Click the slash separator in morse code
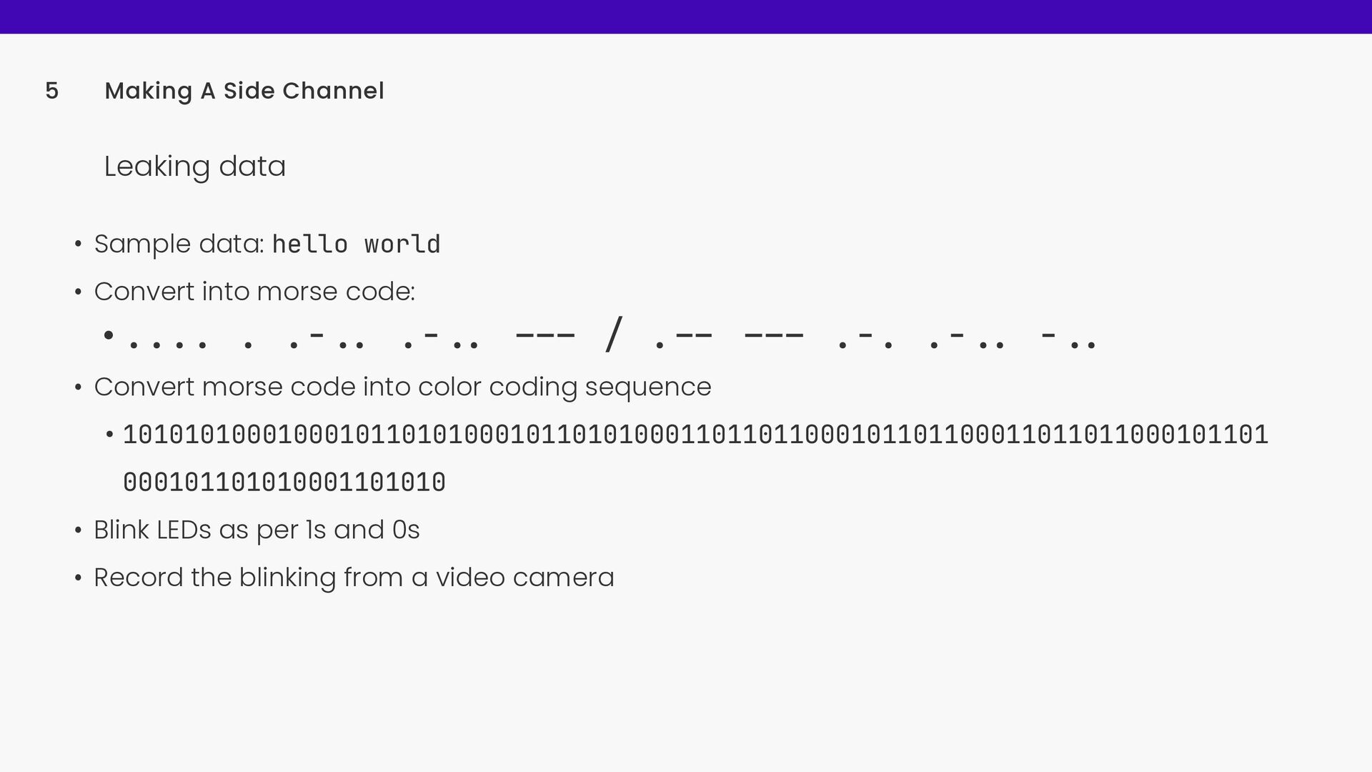Viewport: 1372px width, 772px height. [613, 335]
